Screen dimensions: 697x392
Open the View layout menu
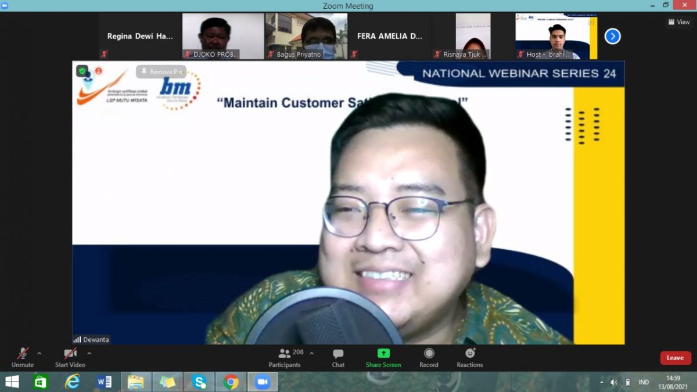[679, 22]
